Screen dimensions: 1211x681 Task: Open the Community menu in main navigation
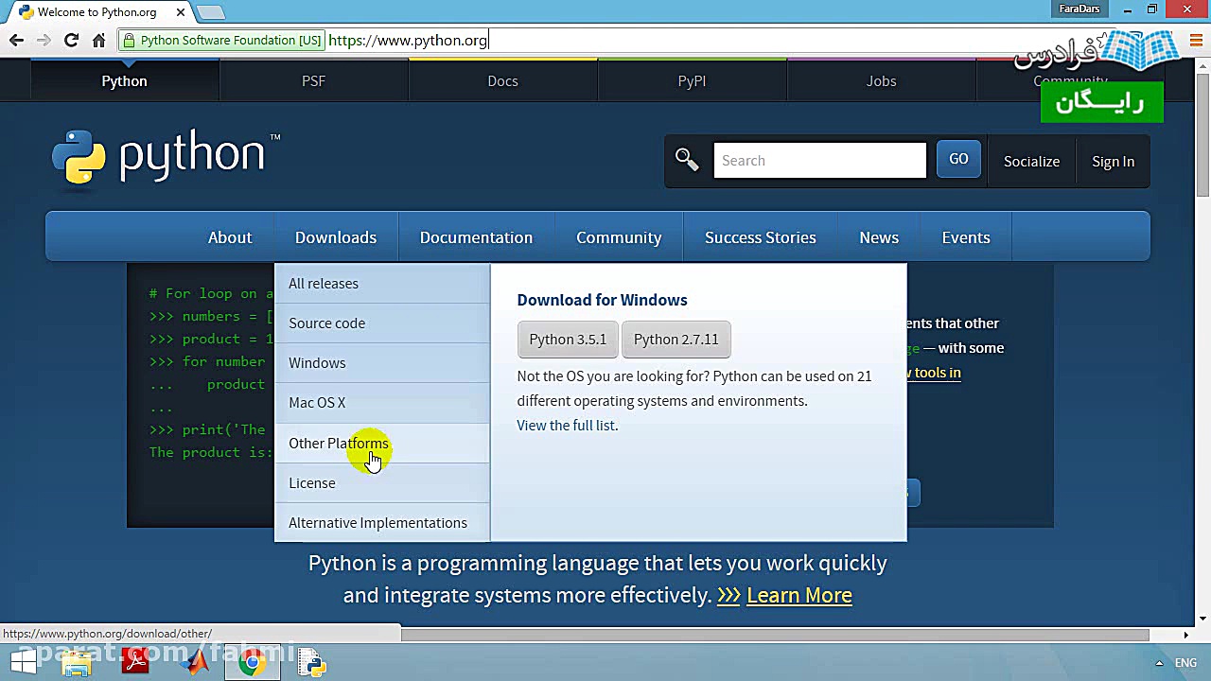point(619,237)
